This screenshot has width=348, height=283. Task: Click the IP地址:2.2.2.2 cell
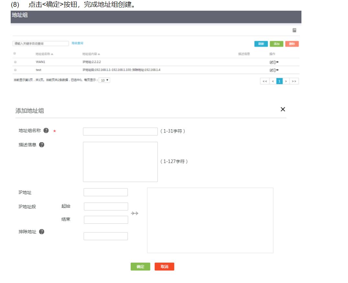pyautogui.click(x=92, y=62)
